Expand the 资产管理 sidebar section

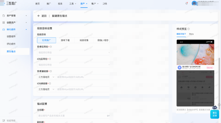click(26, 16)
